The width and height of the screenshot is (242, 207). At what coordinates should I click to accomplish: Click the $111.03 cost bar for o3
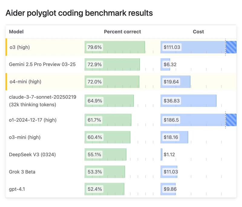pyautogui.click(x=198, y=47)
